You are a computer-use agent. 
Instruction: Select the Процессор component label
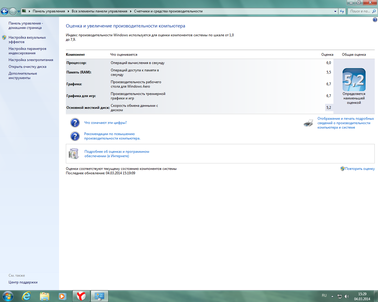click(76, 63)
